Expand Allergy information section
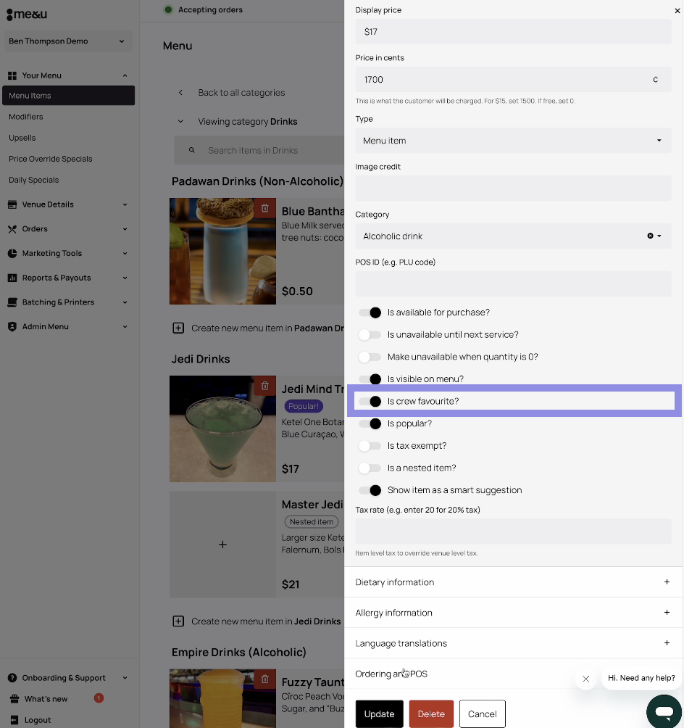Screen dimensions: 684x728 (513, 613)
